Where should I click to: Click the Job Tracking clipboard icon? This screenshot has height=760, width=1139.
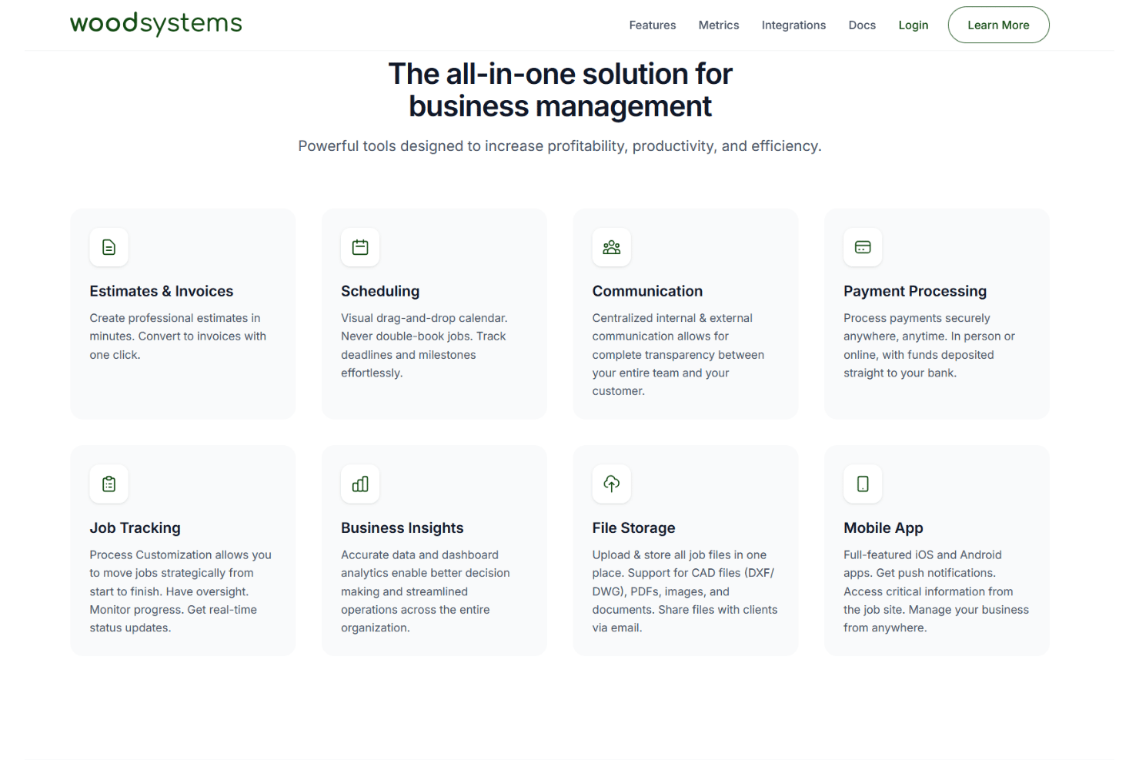coord(109,484)
